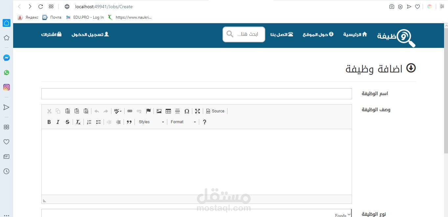The height and width of the screenshot is (217, 448).
Task: Click the sidebar home icon
Action: (7, 23)
